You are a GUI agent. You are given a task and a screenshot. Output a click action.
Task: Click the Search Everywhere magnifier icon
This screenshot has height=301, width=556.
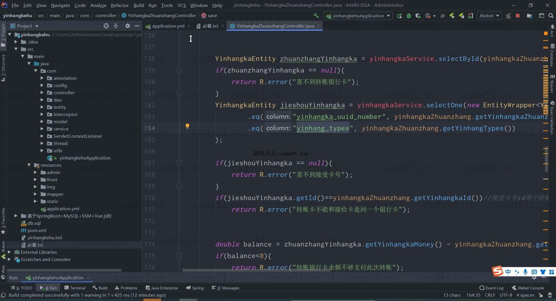551,16
